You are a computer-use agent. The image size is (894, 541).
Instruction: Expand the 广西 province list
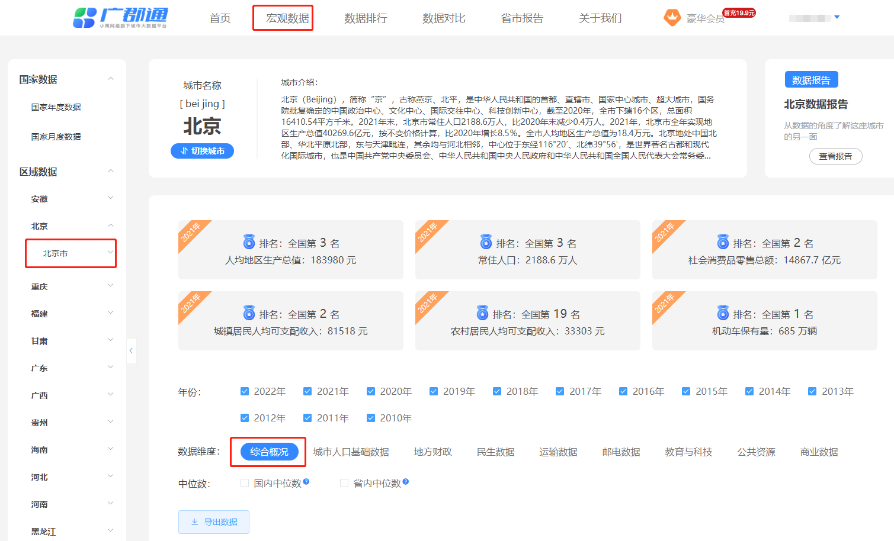click(110, 395)
